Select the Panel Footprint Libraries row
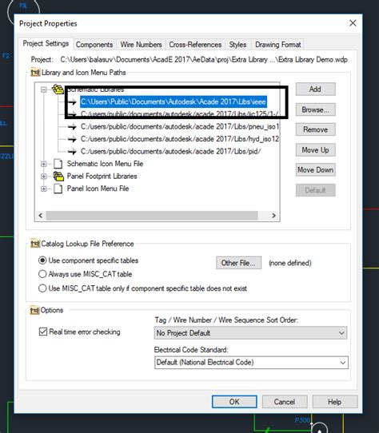 click(x=102, y=177)
